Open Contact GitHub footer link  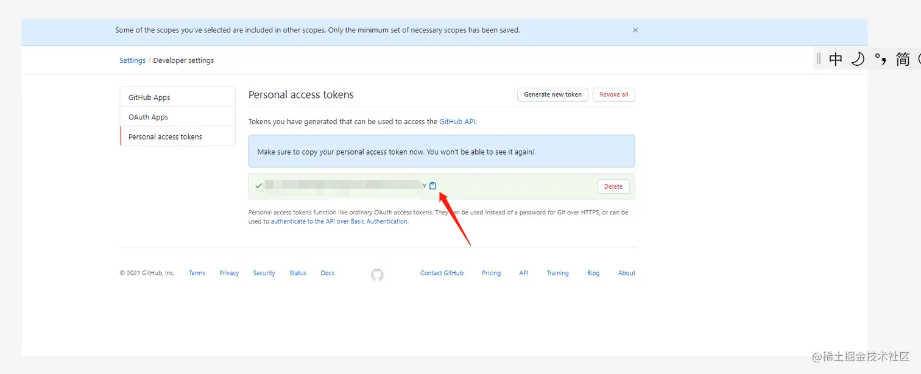click(442, 273)
